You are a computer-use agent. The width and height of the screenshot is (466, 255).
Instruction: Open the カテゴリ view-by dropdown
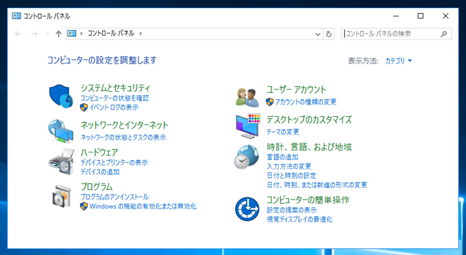click(x=398, y=61)
